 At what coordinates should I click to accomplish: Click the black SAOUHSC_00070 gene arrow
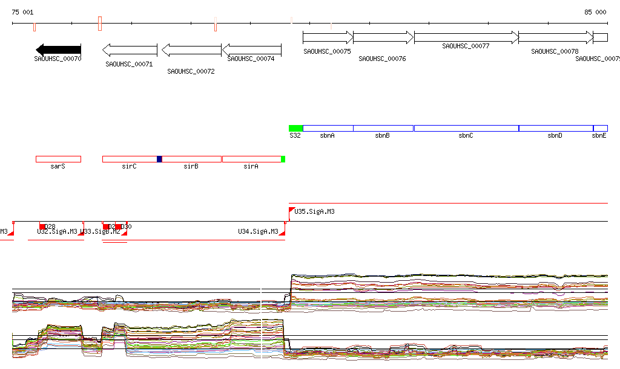pyautogui.click(x=59, y=50)
